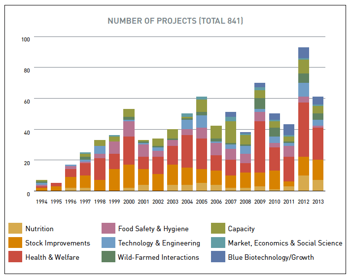Click the 1995 x-axis year label

pos(56,202)
